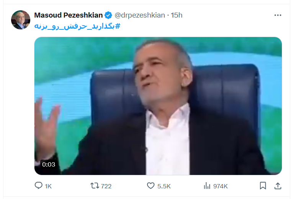Play the video of the man speaking
Image resolution: width=291 pixels, height=199 pixels.
158,106
